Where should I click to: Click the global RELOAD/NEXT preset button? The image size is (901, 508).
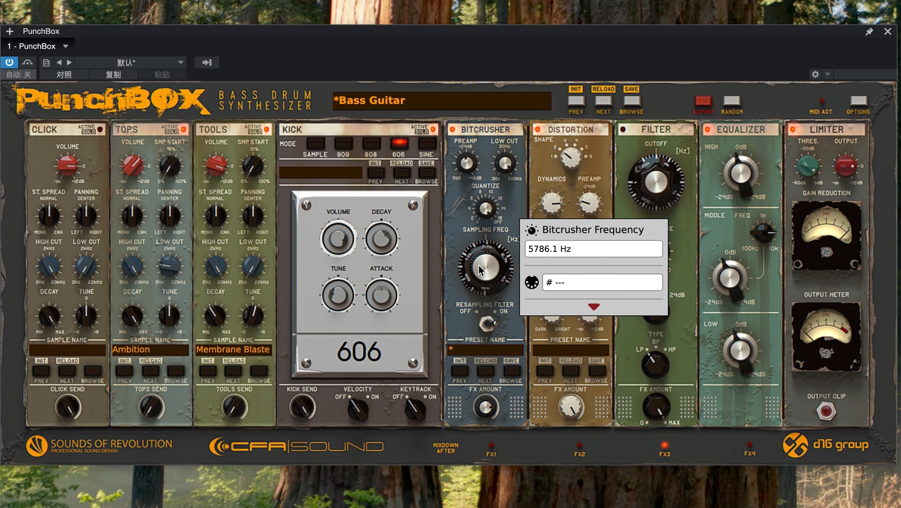coord(603,101)
